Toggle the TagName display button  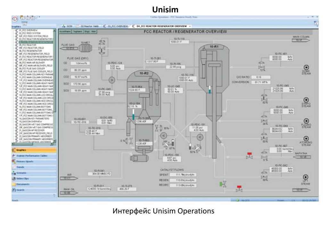78,32
